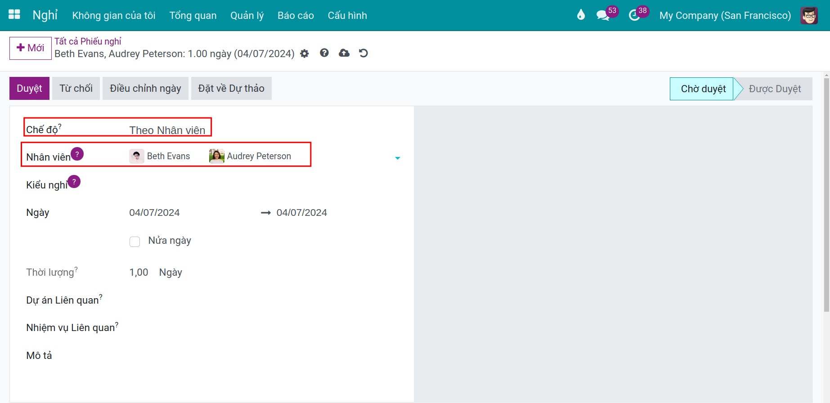Click the Dự án Liên quan input field
Screen dimensions: 830x403
coord(265,300)
